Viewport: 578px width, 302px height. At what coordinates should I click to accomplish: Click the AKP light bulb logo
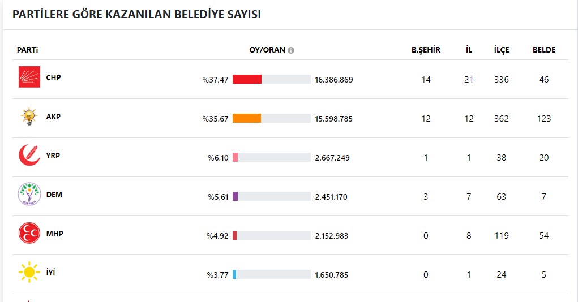pyautogui.click(x=29, y=117)
